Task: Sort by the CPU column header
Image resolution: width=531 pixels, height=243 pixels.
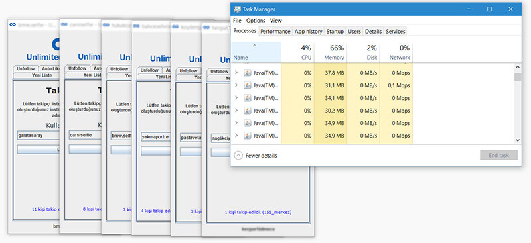Action: 297,52
